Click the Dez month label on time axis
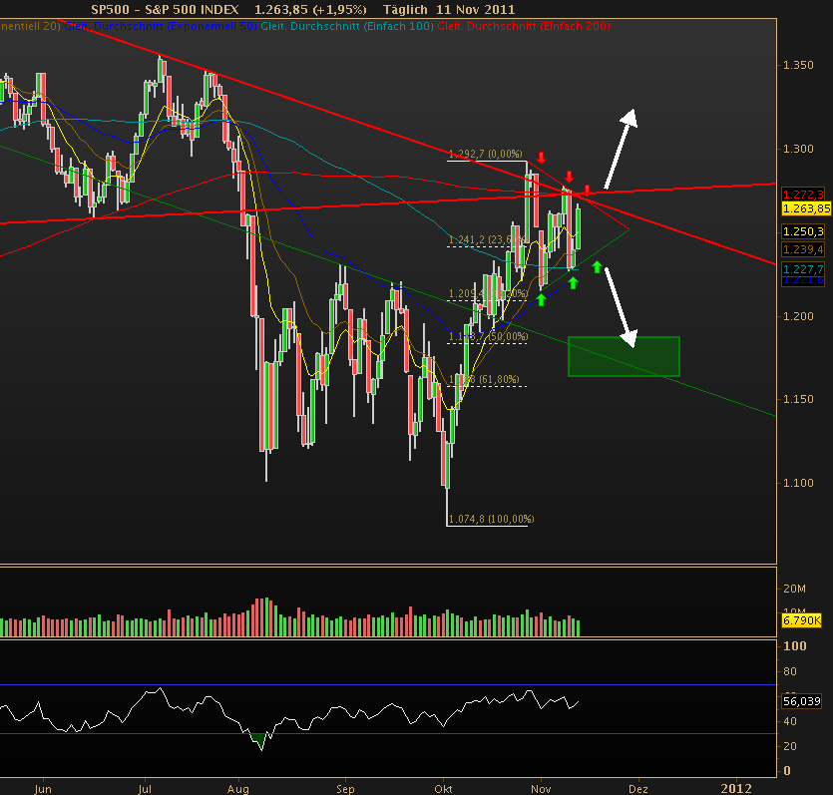The image size is (833, 795). pos(638,789)
